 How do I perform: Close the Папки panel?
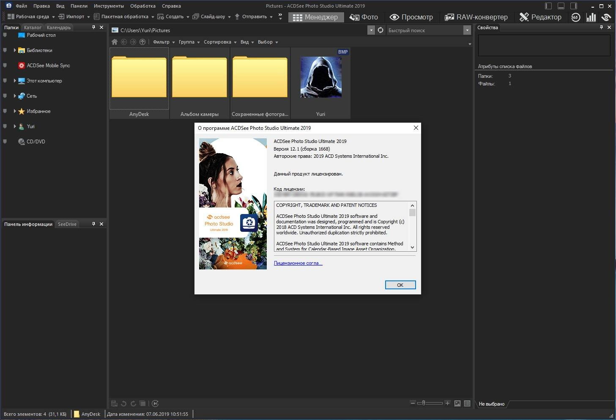point(101,27)
